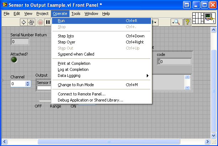Click the Output label
Viewport: 218px width, 146px height.
[41, 75]
